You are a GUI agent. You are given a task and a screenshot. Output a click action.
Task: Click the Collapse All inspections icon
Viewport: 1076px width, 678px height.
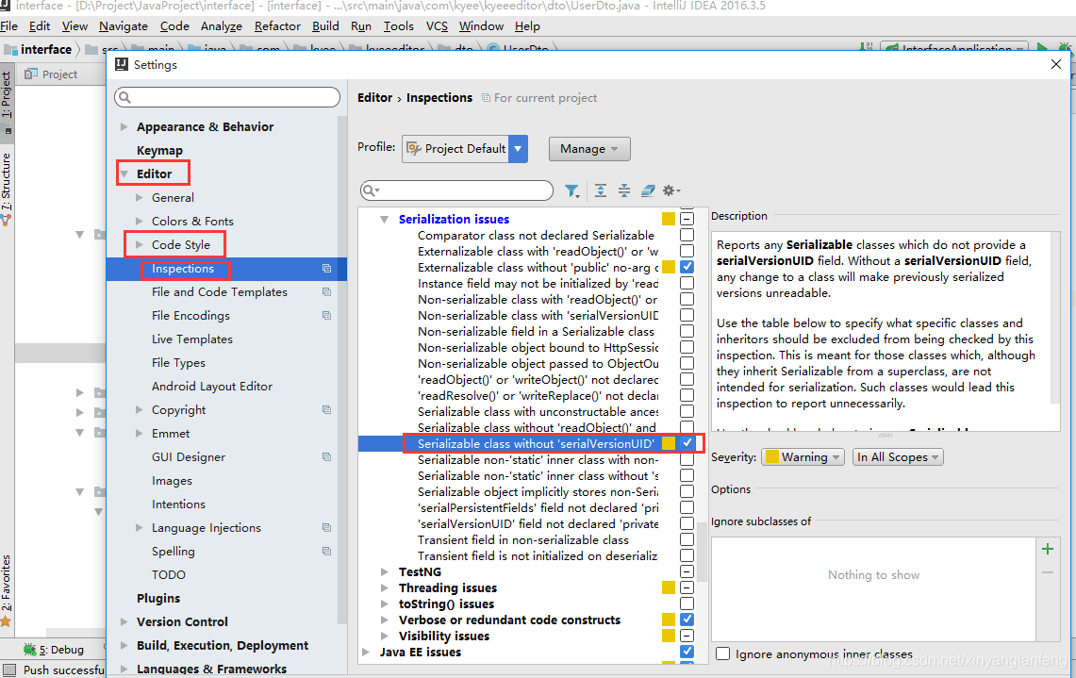[623, 190]
